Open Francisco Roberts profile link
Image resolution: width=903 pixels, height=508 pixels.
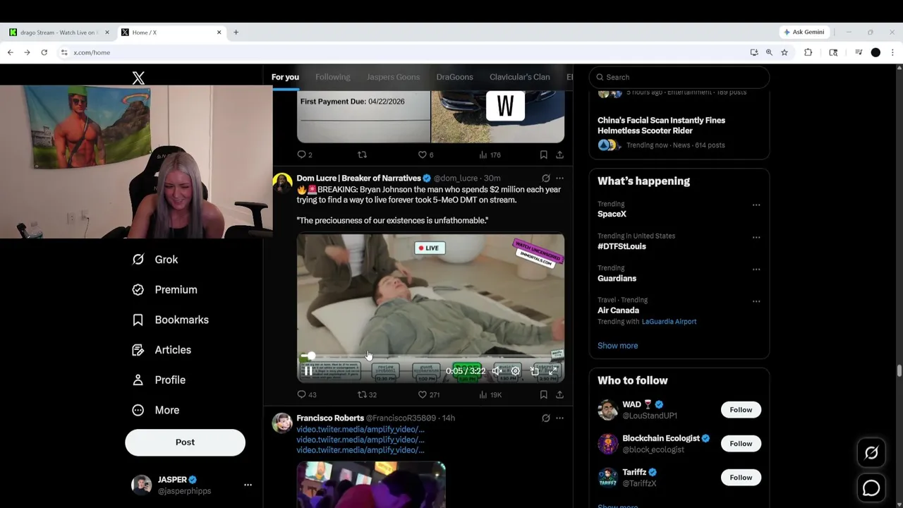[330, 418]
